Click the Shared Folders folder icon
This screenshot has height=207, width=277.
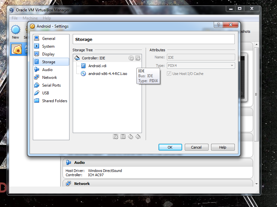[37, 101]
